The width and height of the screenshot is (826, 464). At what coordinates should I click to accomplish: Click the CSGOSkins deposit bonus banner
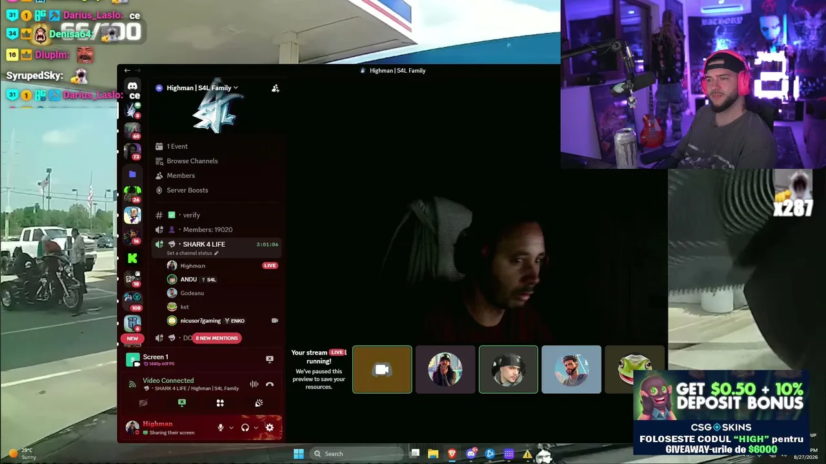[721, 414]
